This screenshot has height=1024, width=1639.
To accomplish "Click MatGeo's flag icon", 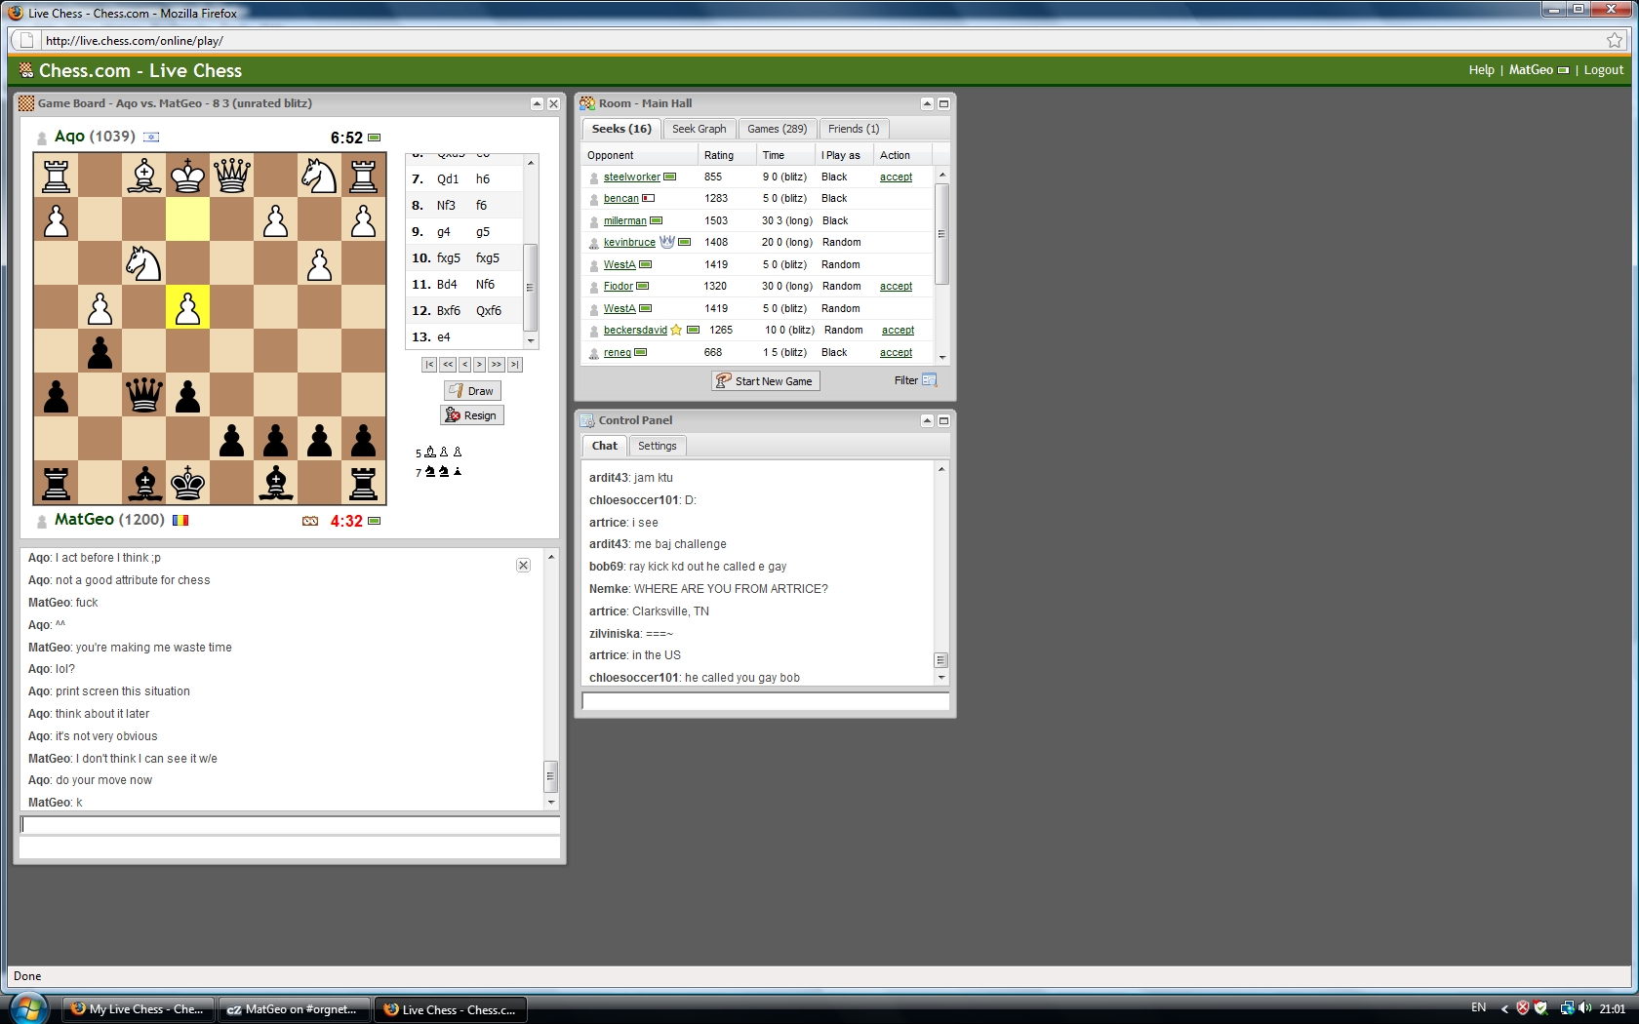I will [180, 520].
